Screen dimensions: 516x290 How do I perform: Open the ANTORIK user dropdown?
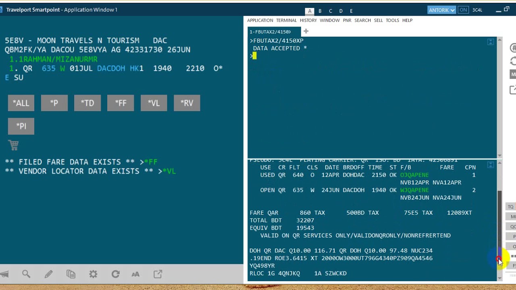pyautogui.click(x=442, y=10)
